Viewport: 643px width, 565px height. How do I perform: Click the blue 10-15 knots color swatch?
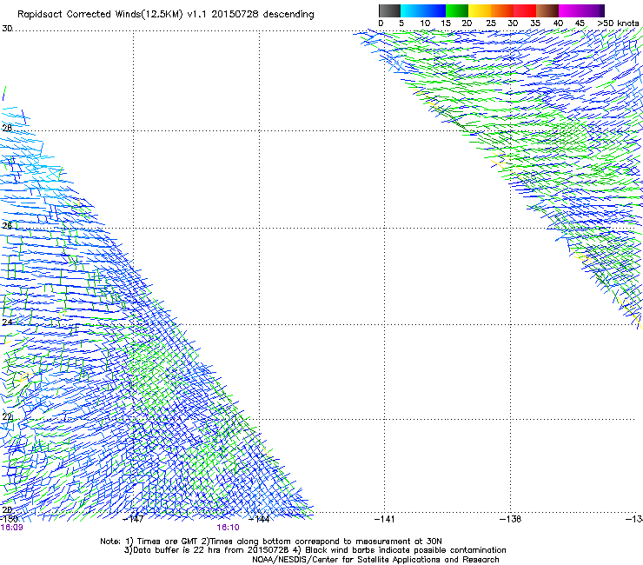tap(434, 10)
